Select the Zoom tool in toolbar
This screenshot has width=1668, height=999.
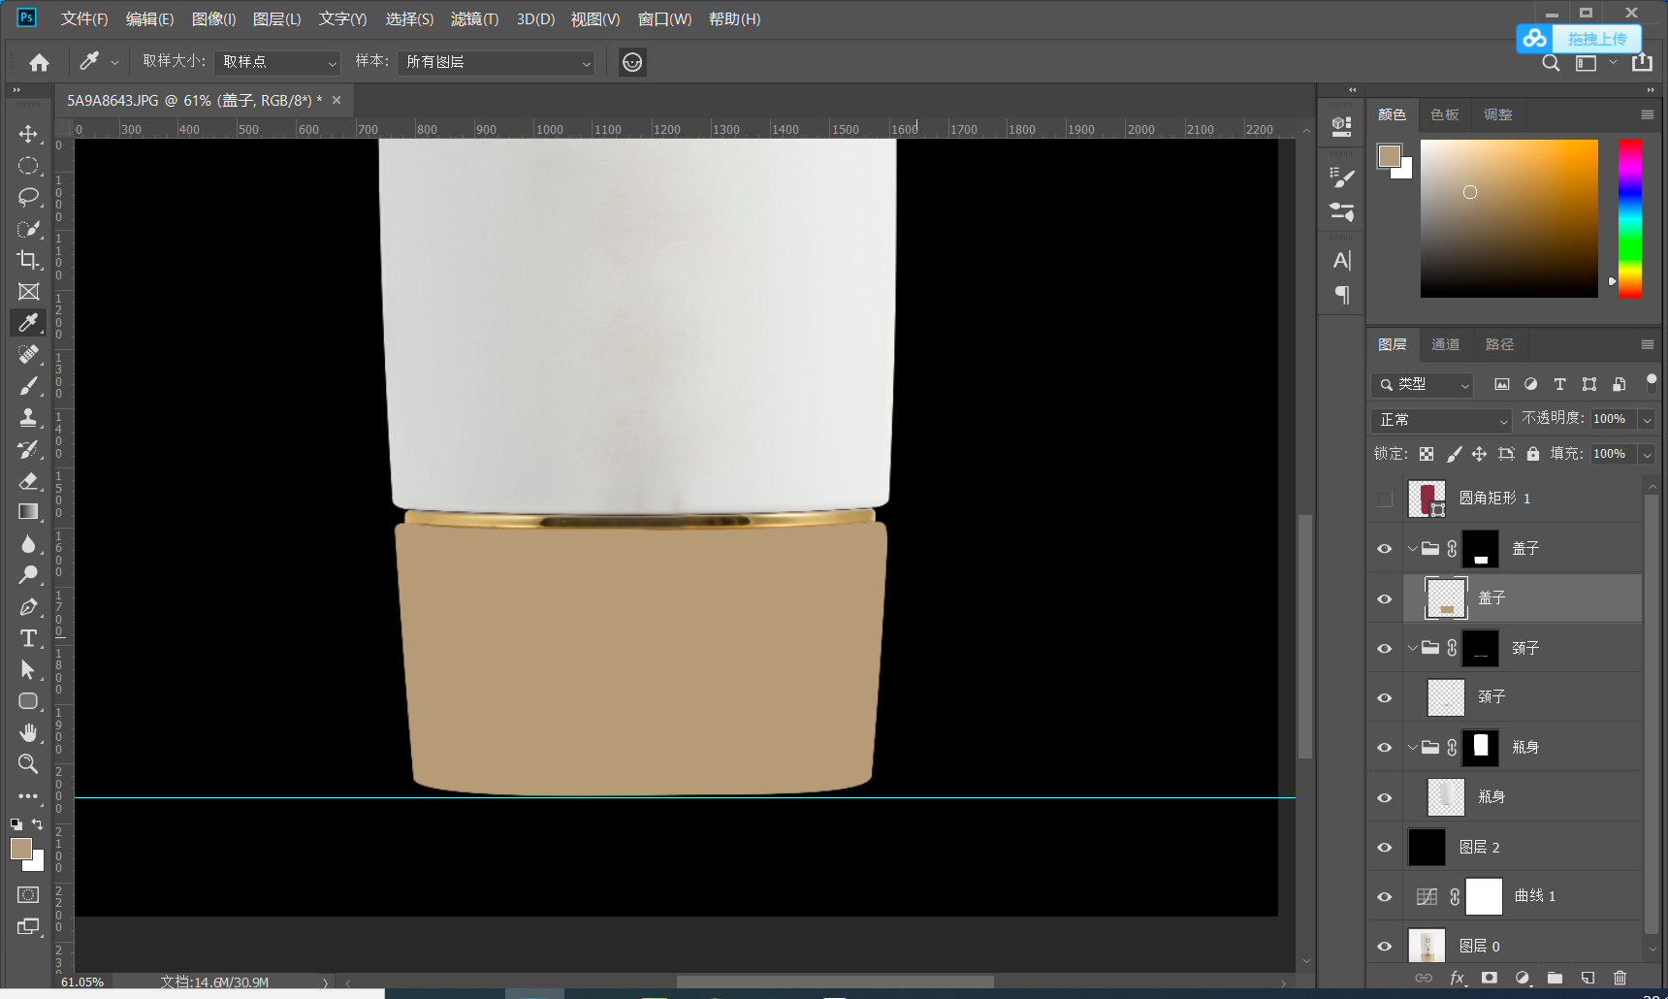[28, 764]
